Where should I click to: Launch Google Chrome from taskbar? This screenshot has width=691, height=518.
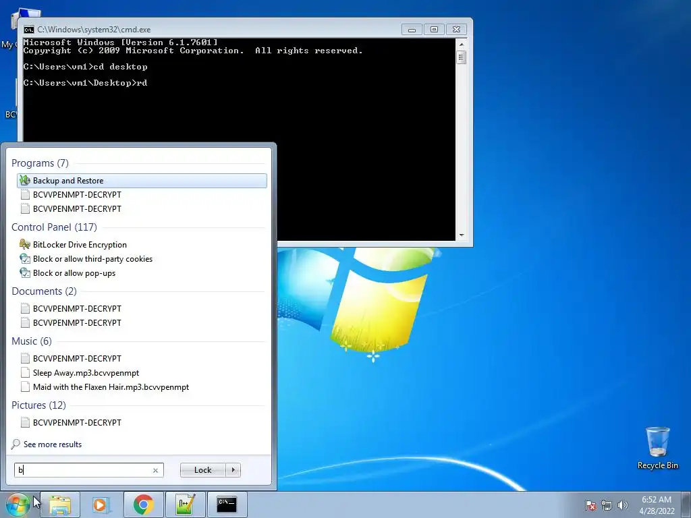143,505
